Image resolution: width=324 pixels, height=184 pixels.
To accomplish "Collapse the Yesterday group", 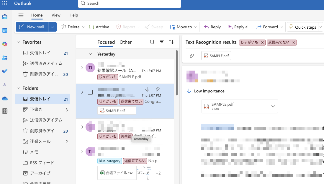I will click(x=90, y=54).
